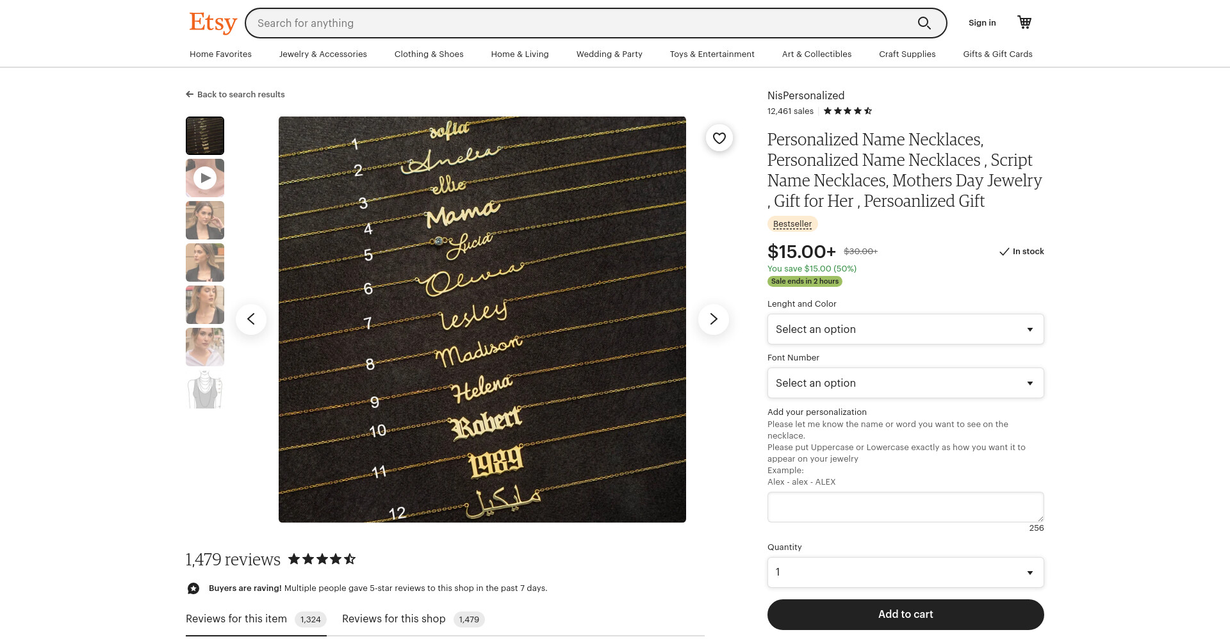Go back to search results
Image resolution: width=1230 pixels, height=639 pixels.
coord(235,94)
